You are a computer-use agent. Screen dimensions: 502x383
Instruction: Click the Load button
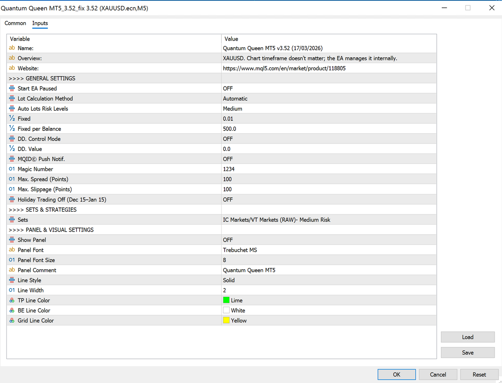[x=468, y=337]
